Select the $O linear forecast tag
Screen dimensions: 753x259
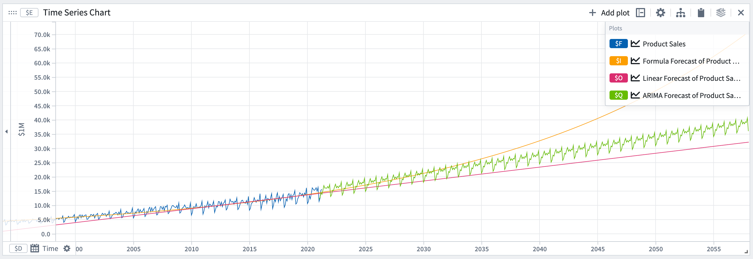tap(618, 78)
